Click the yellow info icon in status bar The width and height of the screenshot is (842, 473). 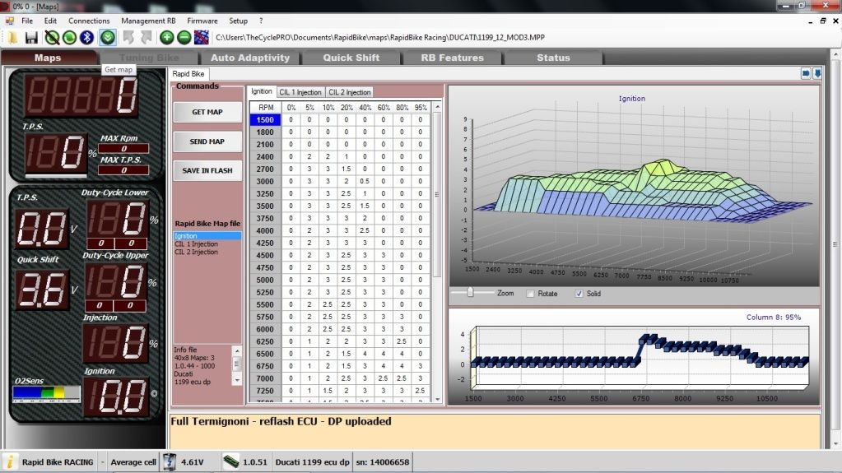pyautogui.click(x=10, y=461)
